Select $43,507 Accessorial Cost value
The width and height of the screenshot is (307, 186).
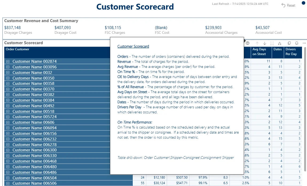pyautogui.click(x=262, y=28)
